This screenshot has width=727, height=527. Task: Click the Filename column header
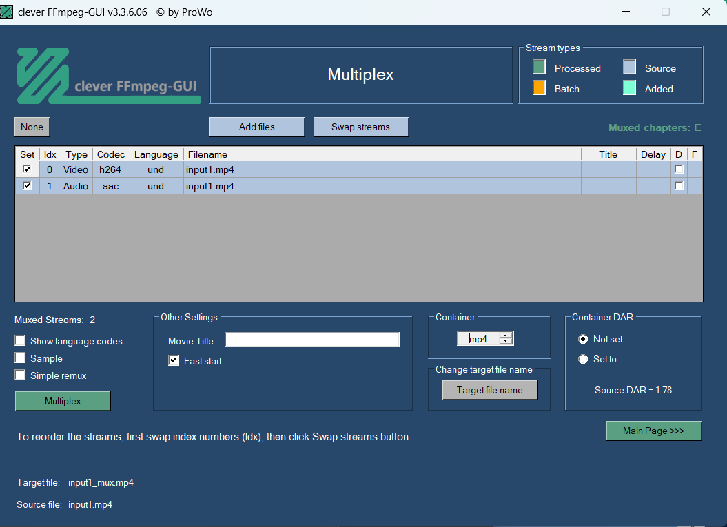[382, 154]
